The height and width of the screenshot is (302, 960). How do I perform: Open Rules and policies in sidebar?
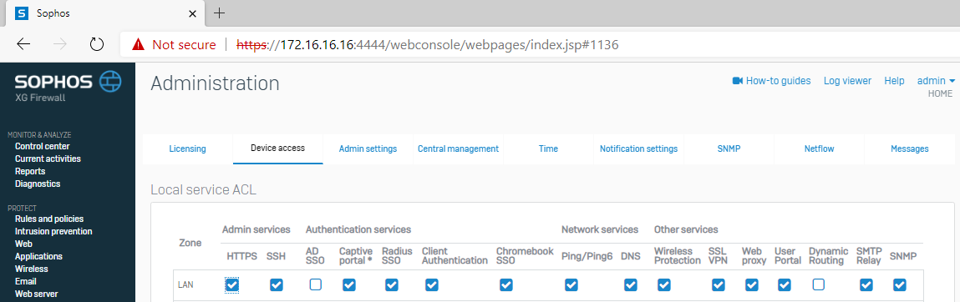(x=49, y=219)
